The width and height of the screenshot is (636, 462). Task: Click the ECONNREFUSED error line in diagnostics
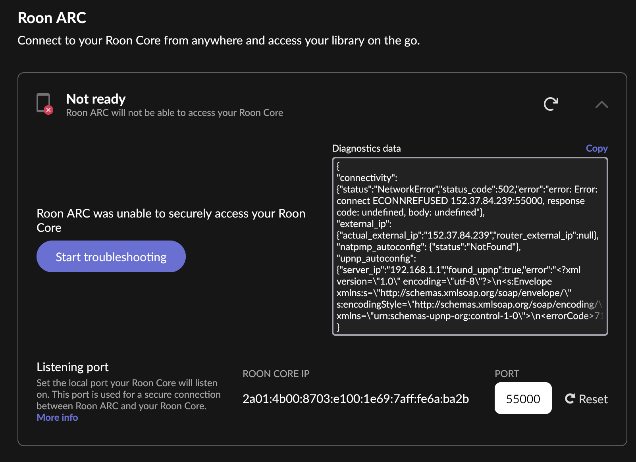tap(461, 201)
